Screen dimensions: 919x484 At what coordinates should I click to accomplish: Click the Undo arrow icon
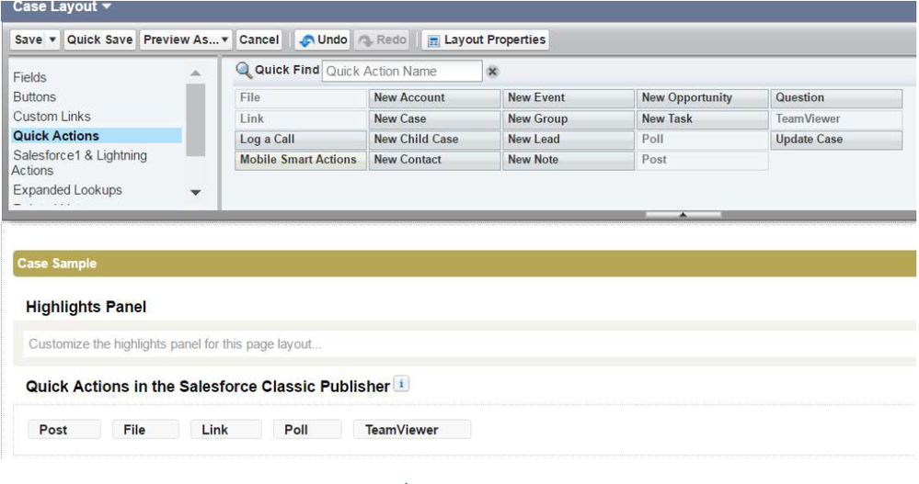coord(306,41)
